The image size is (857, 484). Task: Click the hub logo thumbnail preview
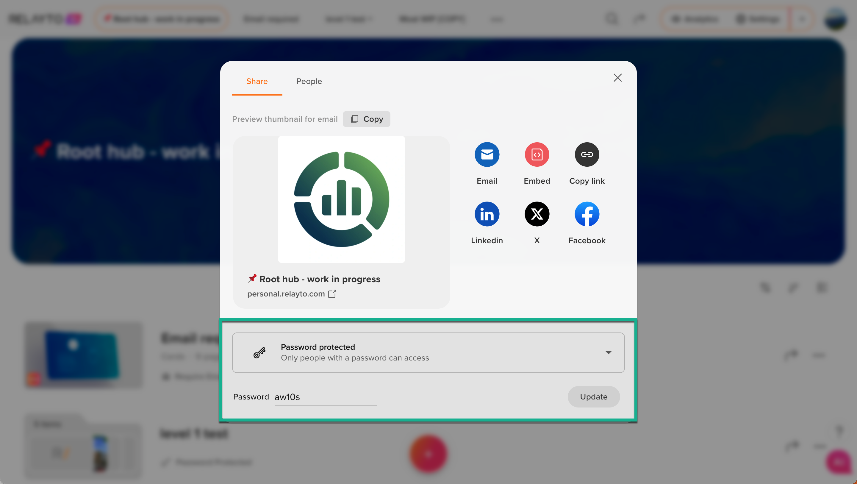(x=341, y=199)
